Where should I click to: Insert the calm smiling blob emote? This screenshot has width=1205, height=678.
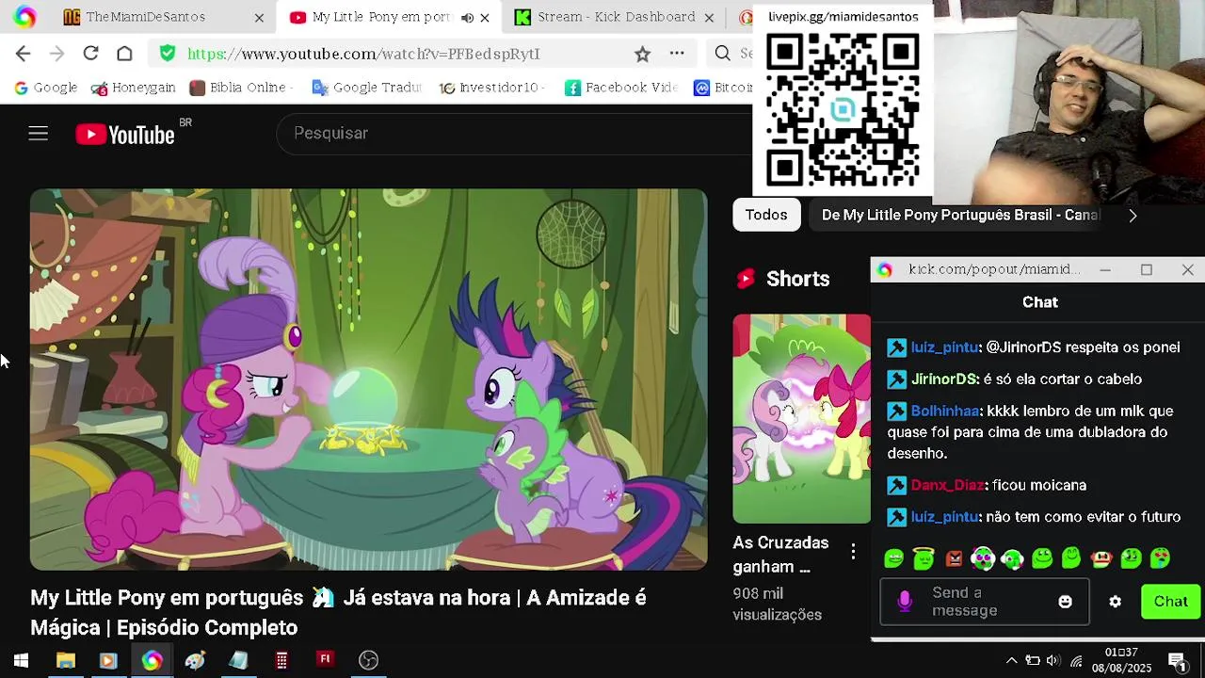(1071, 559)
